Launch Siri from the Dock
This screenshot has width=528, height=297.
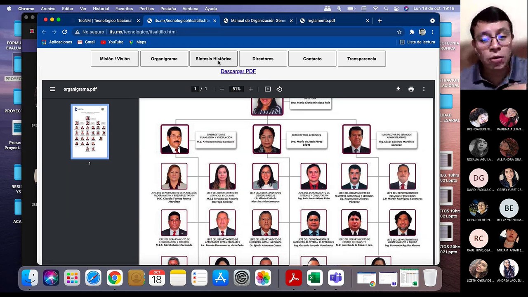click(x=51, y=278)
